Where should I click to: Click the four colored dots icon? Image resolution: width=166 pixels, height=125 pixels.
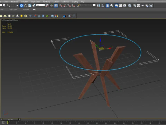pyautogui.click(x=57, y=16)
